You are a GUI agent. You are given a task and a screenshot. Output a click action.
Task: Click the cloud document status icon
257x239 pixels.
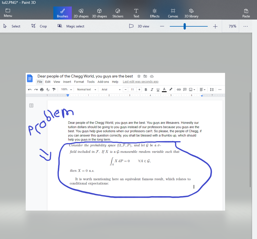(x=152, y=76)
